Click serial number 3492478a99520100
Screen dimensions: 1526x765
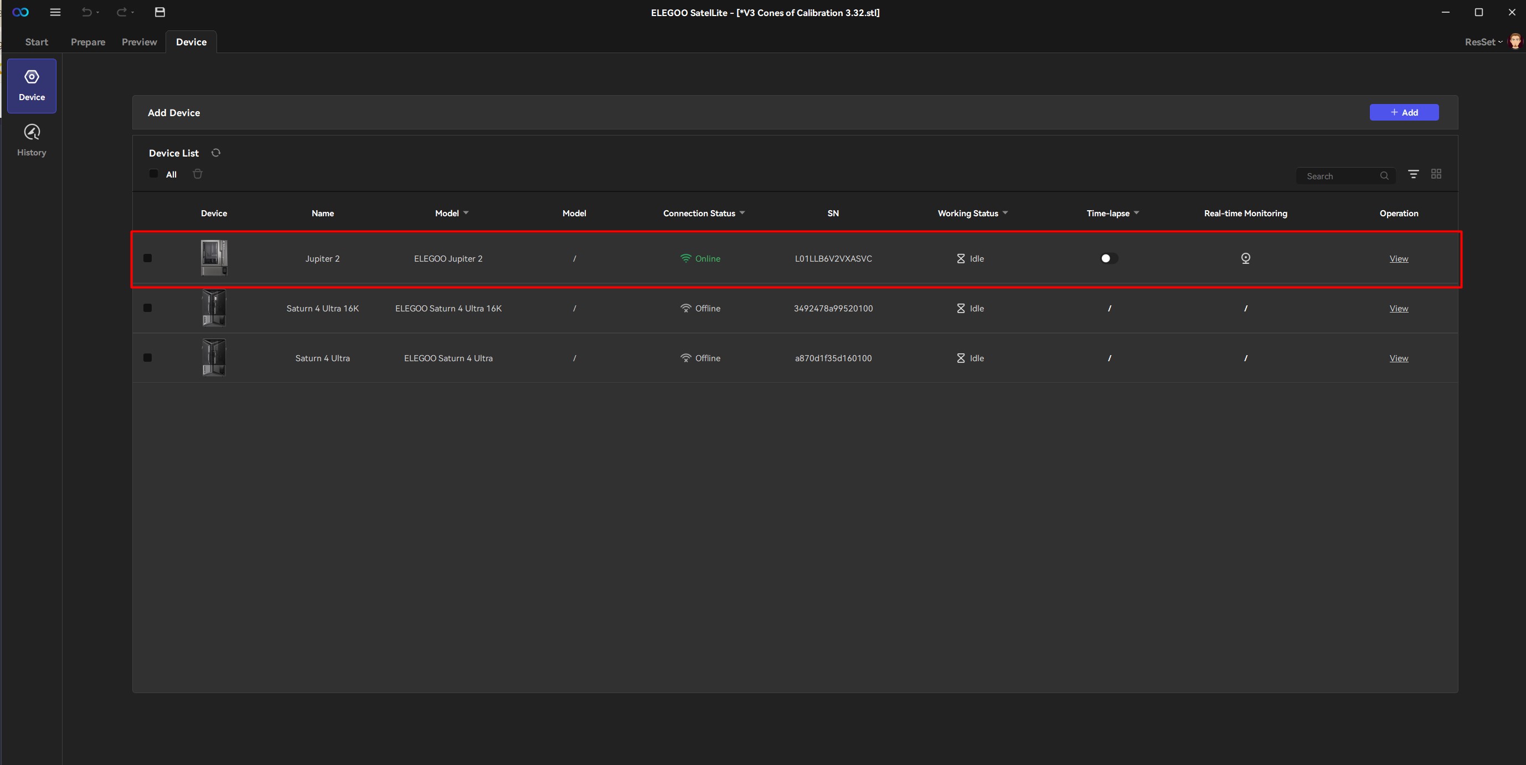[x=833, y=308]
